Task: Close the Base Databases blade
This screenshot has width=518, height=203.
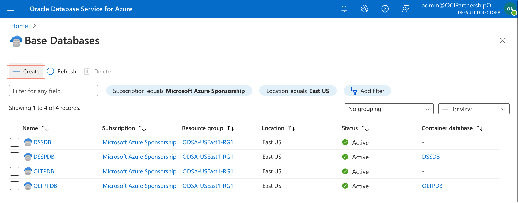Action: pyautogui.click(x=502, y=41)
